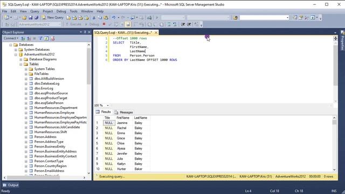Open the Find combo box dropdown
345x194 pixels.
(287, 18)
